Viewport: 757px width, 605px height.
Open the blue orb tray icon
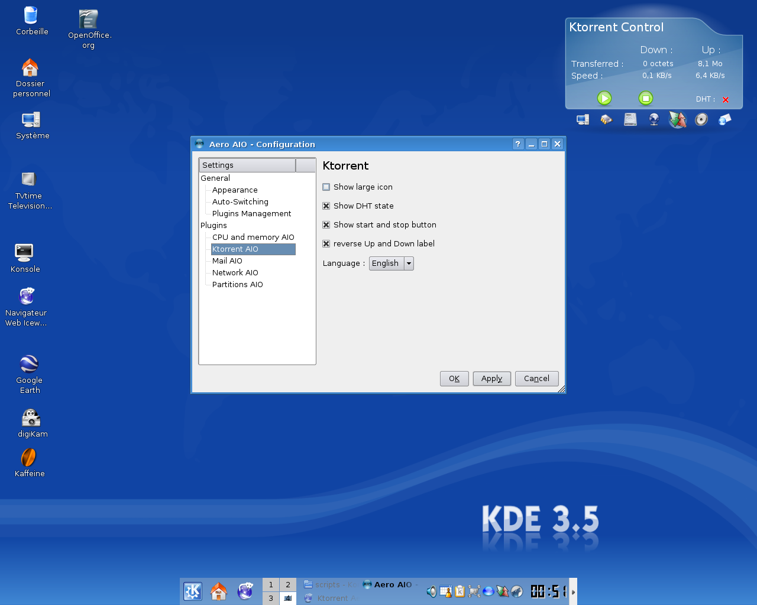click(x=489, y=591)
